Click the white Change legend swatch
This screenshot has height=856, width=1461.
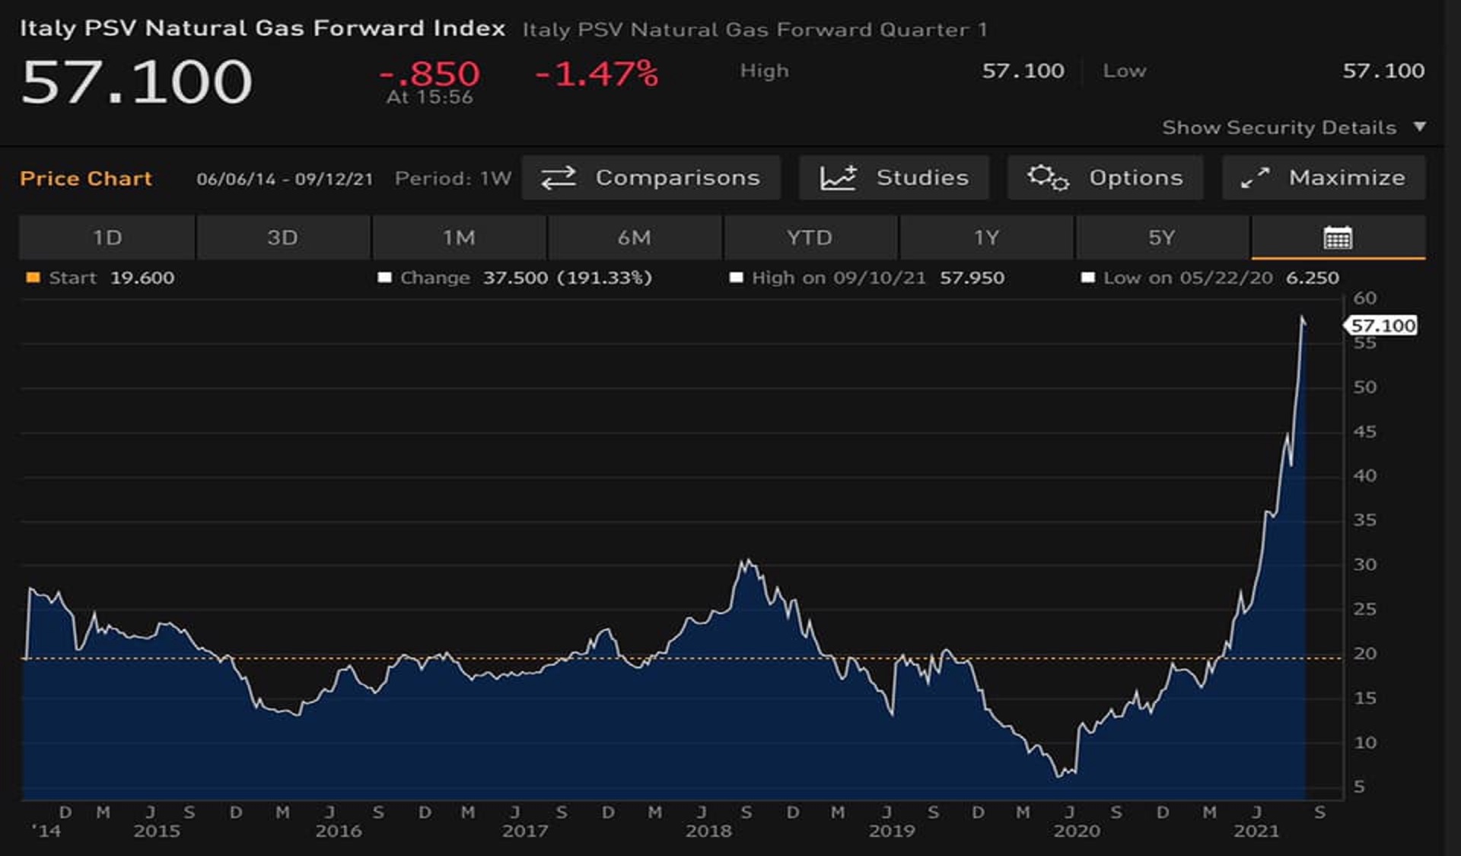point(384,278)
